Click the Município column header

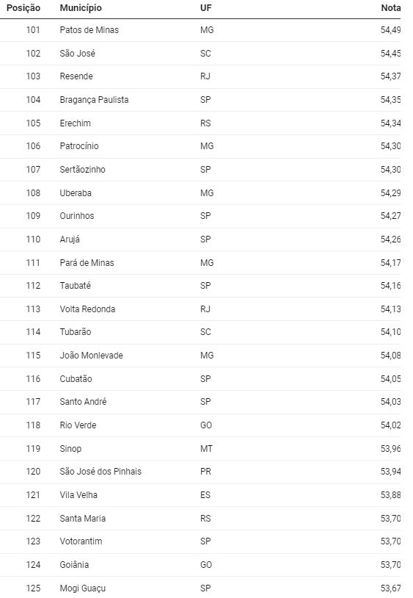pos(81,8)
